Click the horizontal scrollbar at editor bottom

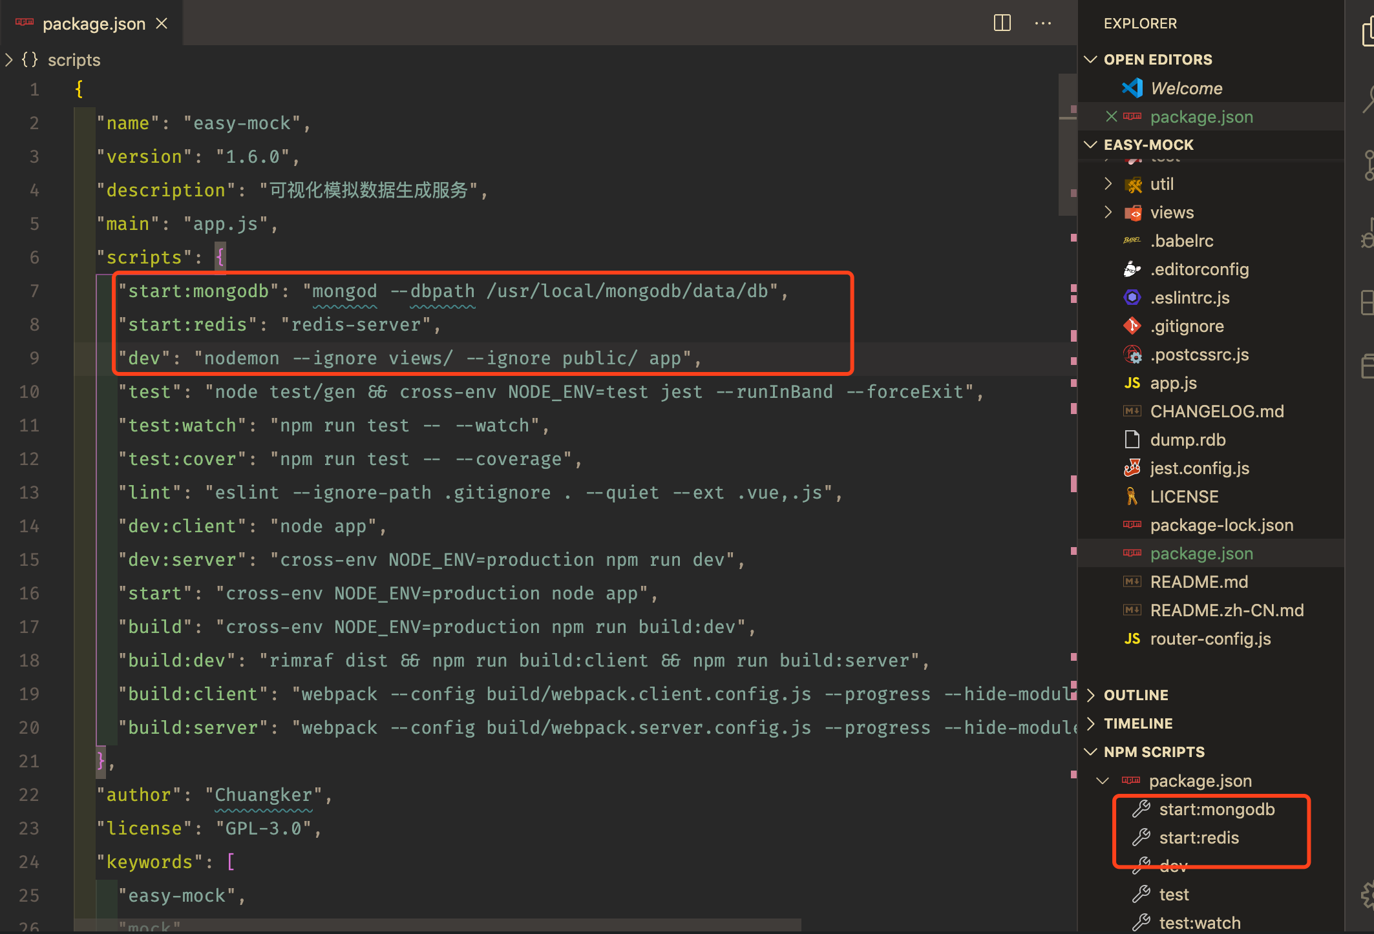[x=437, y=925]
